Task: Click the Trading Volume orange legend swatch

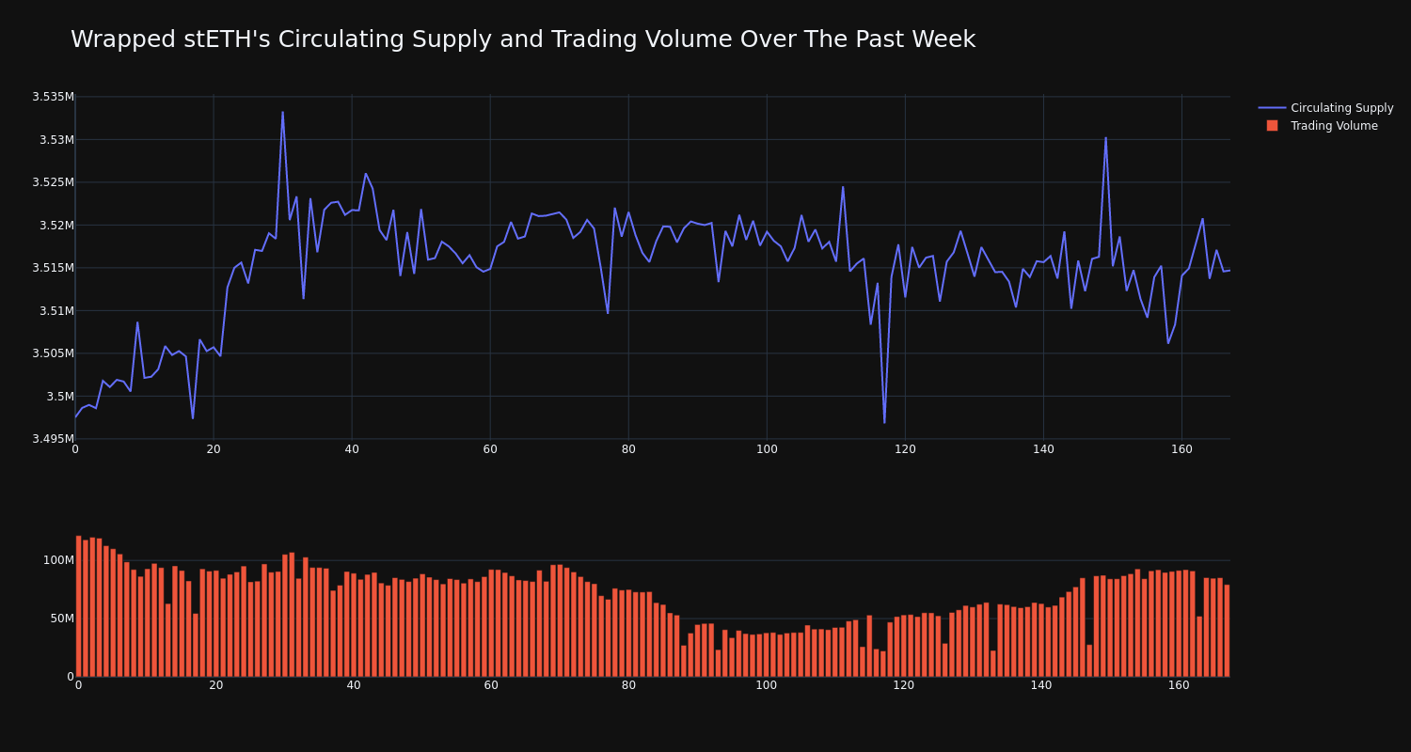Action: (1272, 126)
